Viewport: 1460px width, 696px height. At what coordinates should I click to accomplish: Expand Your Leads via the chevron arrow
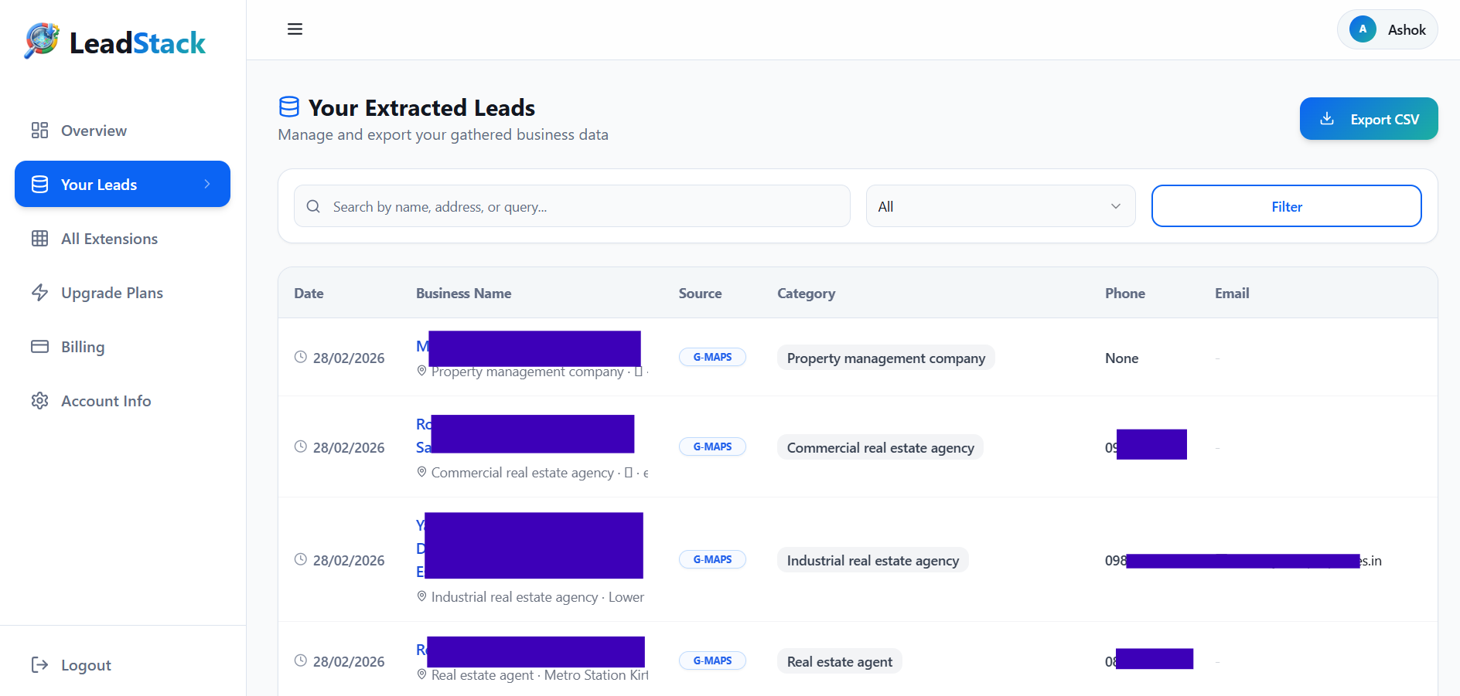point(206,184)
